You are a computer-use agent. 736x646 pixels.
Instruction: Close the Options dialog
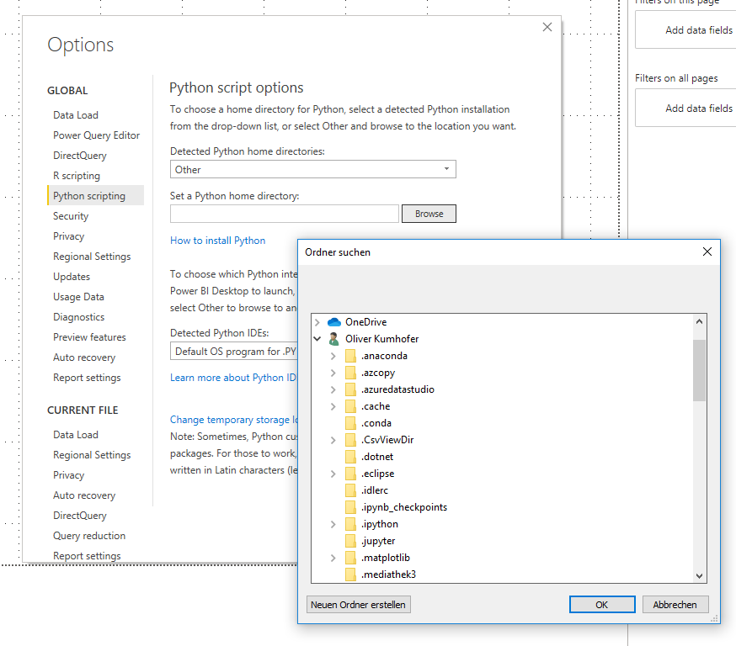(547, 27)
